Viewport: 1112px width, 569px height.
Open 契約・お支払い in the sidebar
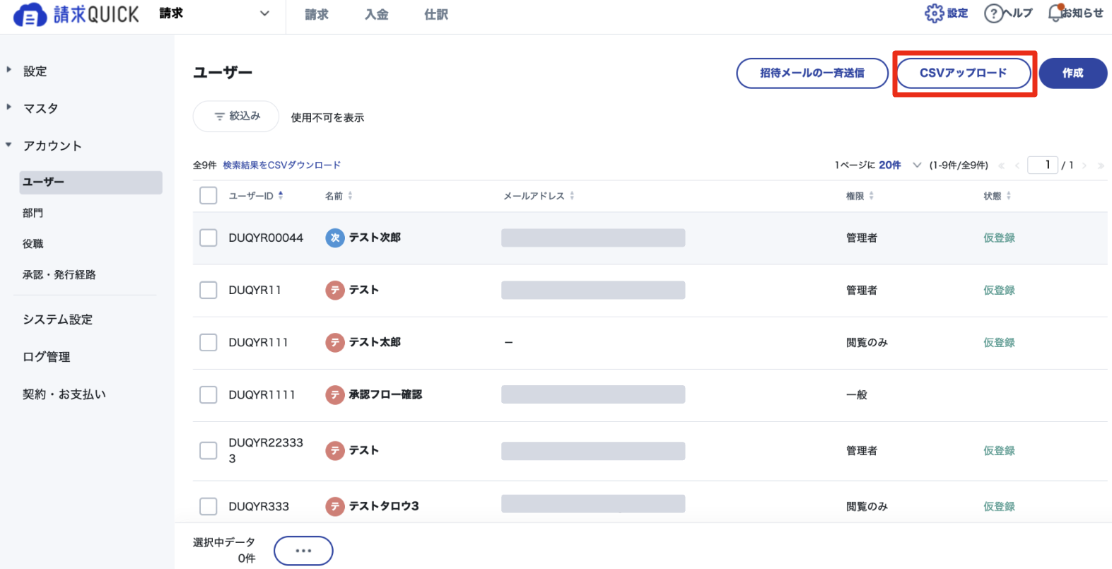coord(64,394)
